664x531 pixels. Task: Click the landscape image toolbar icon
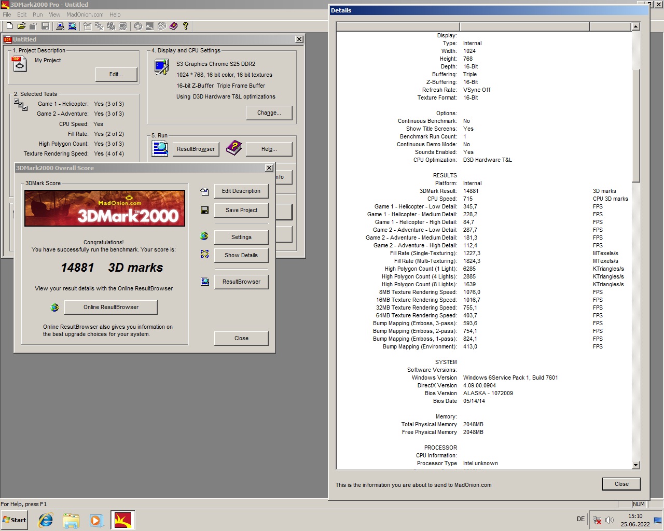(149, 26)
